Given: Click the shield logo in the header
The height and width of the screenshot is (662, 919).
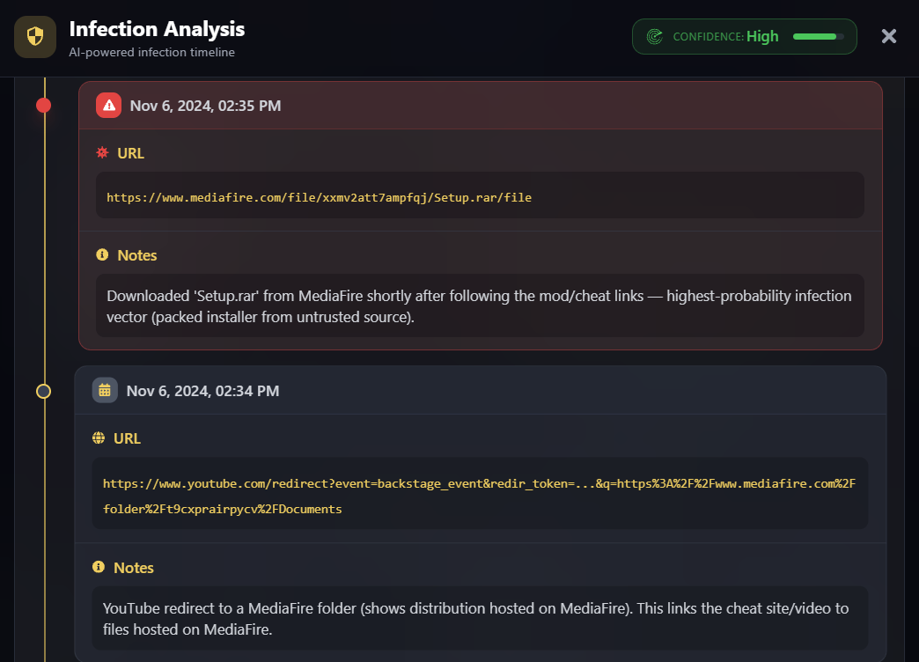Looking at the screenshot, I should tap(35, 36).
